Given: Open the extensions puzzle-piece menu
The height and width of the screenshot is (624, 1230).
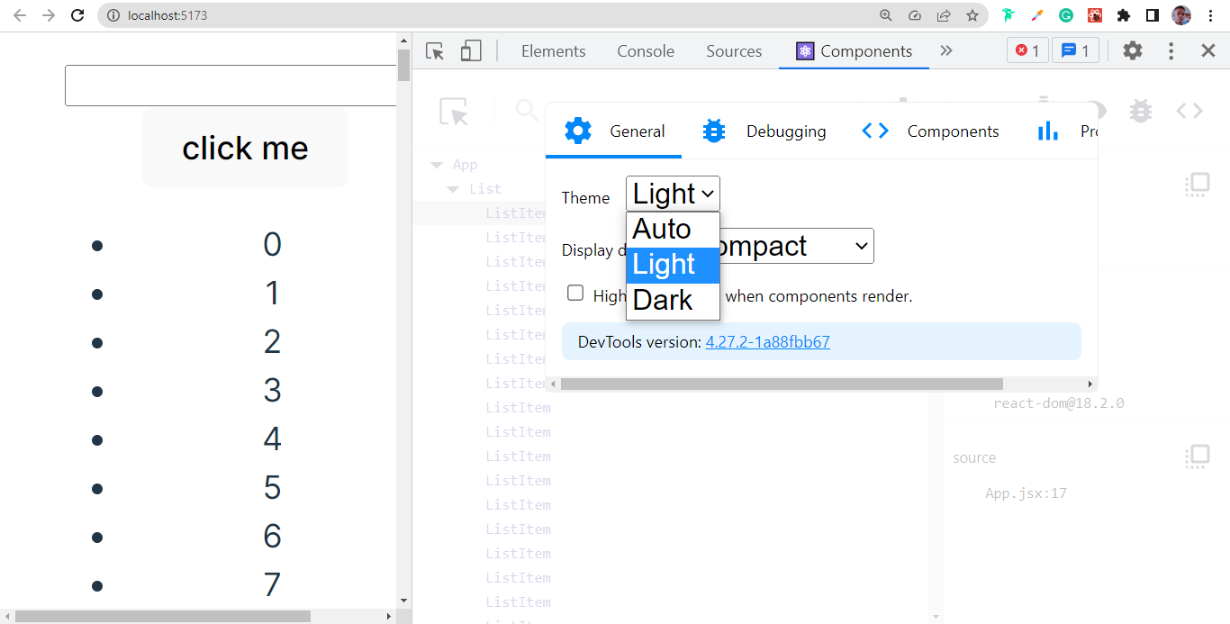Looking at the screenshot, I should [x=1124, y=15].
